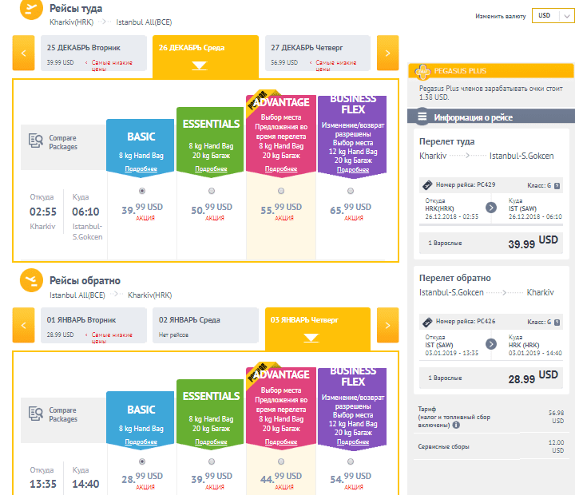
Task: Show later dates for outbound flights
Action: click(x=387, y=53)
